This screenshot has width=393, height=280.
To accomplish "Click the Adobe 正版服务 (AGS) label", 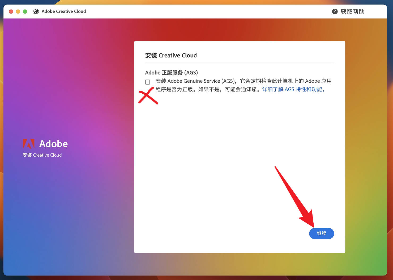I will 171,73.
